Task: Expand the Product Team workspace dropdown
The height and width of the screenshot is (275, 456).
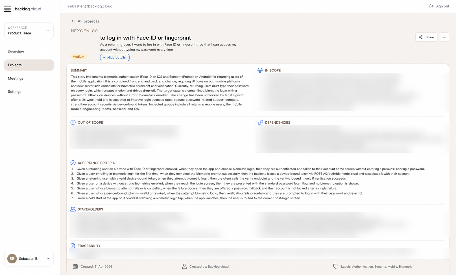Action: (x=29, y=30)
